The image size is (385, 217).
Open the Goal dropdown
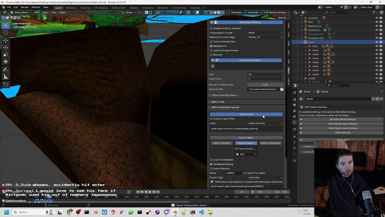click(265, 74)
